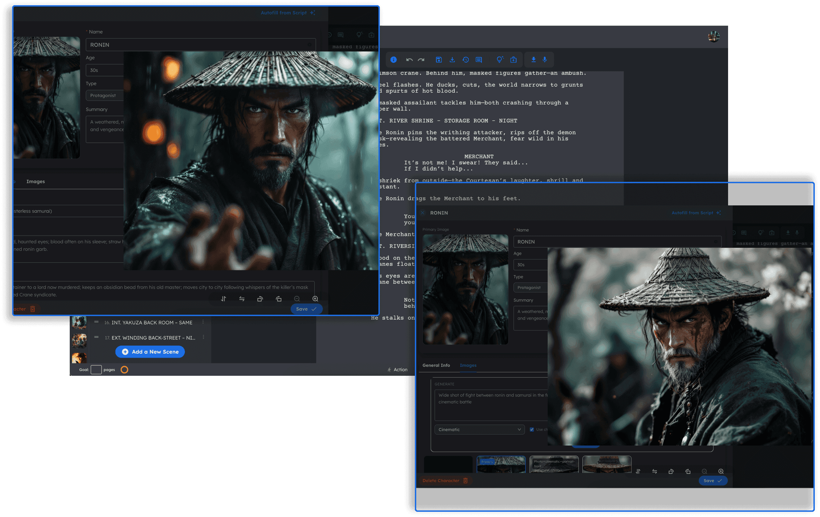Image resolution: width=820 pixels, height=517 pixels.
Task: Undo the last script change
Action: point(410,60)
